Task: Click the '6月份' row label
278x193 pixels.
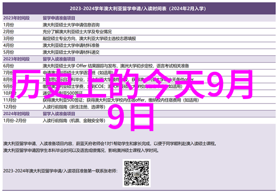Action: tap(9, 67)
